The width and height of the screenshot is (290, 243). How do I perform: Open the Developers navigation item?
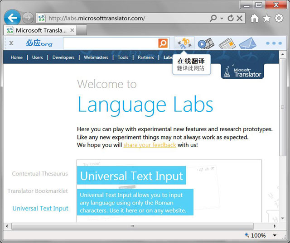point(63,57)
